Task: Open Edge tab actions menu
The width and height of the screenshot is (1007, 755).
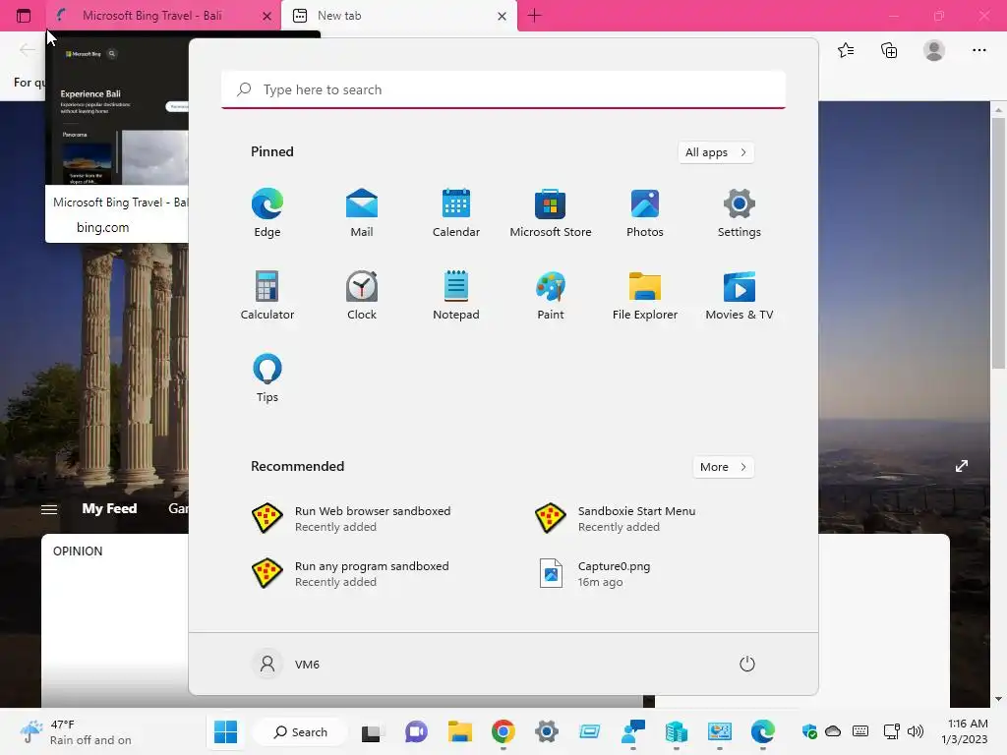Action: [24, 16]
